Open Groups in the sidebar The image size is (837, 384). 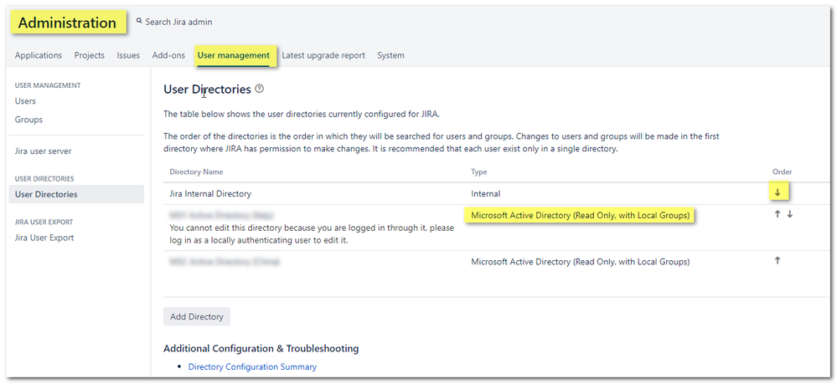tap(28, 120)
